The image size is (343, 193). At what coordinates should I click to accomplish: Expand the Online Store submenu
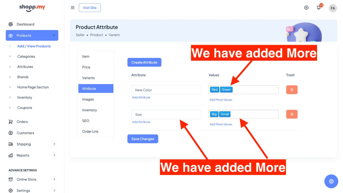click(54, 179)
